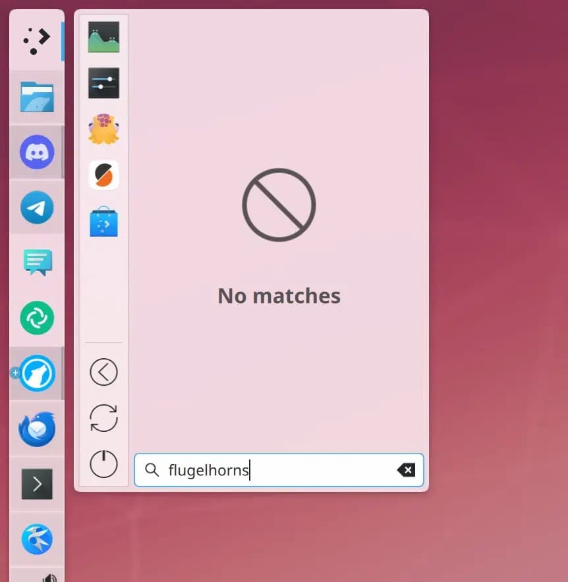
Task: Click the Log Out arrow button
Action: coord(103,372)
